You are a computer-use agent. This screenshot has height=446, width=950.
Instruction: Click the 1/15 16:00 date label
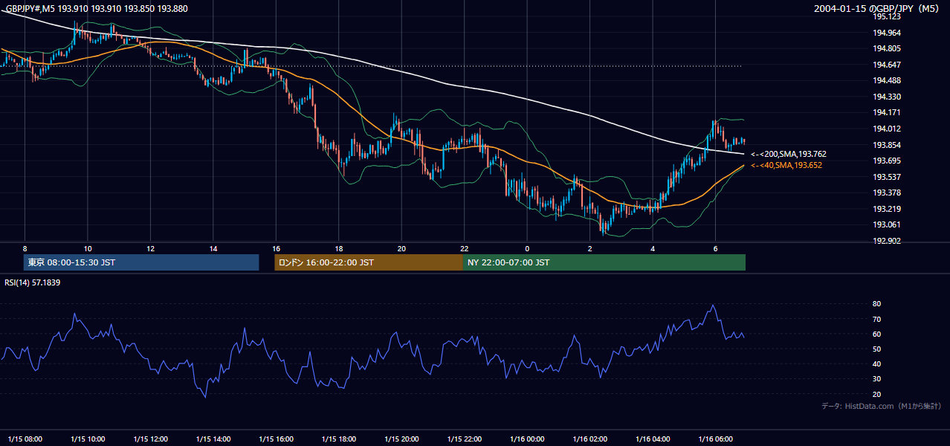coord(277,439)
